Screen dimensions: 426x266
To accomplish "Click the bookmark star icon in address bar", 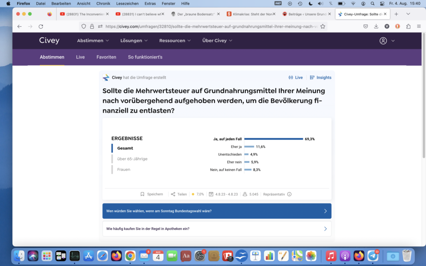I will pyautogui.click(x=322, y=26).
